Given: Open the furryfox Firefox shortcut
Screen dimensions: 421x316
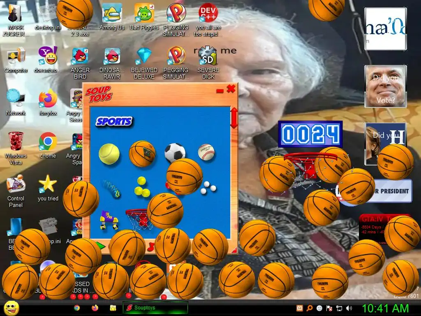Looking at the screenshot, I should (48, 102).
